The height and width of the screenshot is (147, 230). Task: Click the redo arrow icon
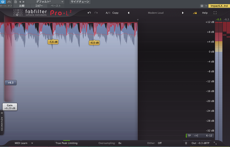click(96, 13)
